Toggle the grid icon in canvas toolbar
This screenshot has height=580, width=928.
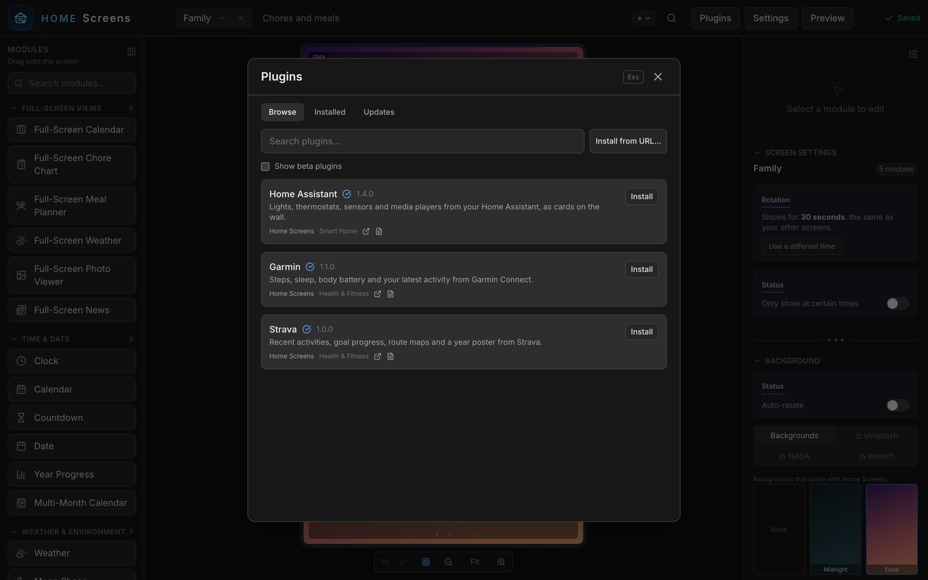click(x=426, y=562)
